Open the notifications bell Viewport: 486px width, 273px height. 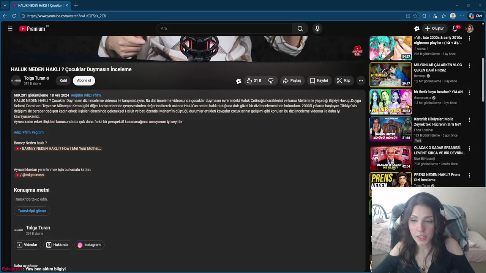455,28
